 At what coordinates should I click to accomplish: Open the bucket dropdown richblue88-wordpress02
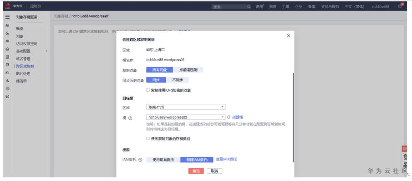(186, 117)
